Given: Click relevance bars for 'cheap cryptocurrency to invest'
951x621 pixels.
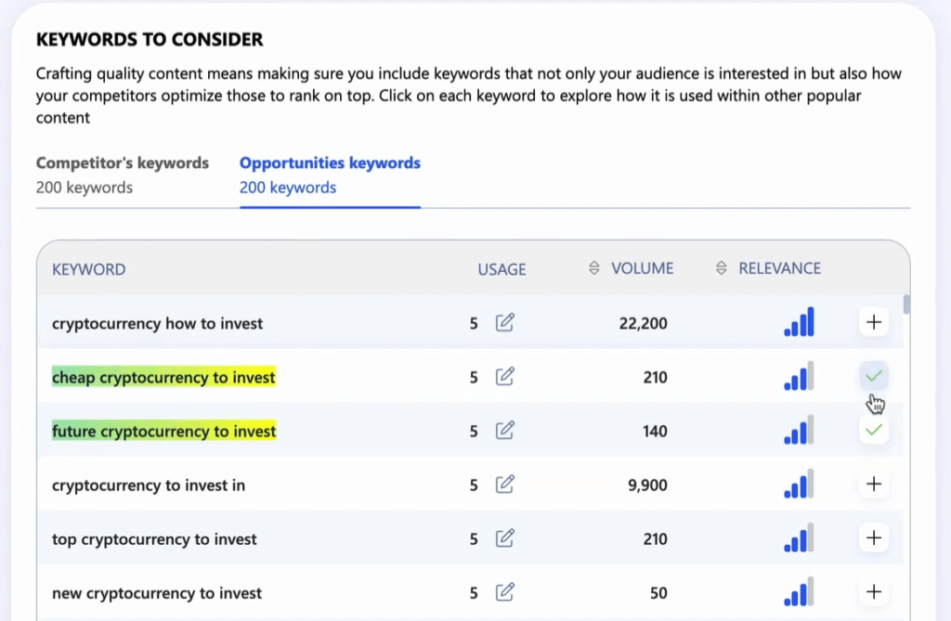Looking at the screenshot, I should [800, 376].
